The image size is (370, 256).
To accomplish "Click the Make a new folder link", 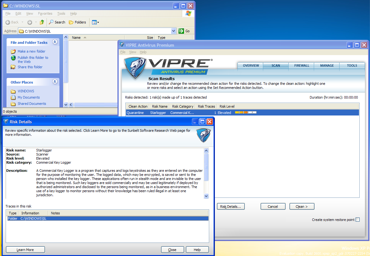I will [31, 51].
